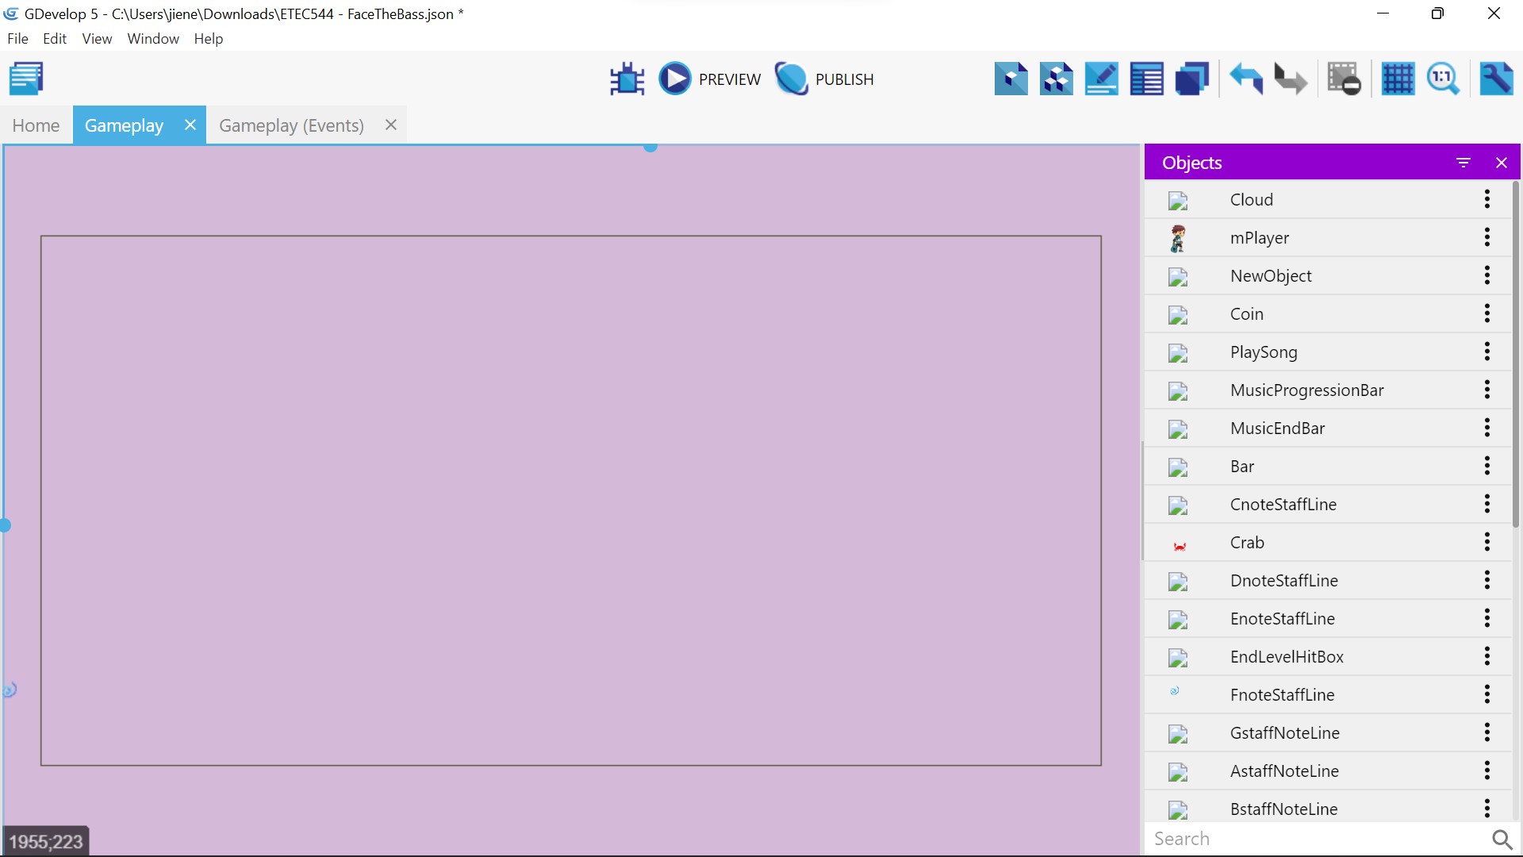The width and height of the screenshot is (1523, 857).
Task: Open the layers editor icon
Action: click(1191, 79)
